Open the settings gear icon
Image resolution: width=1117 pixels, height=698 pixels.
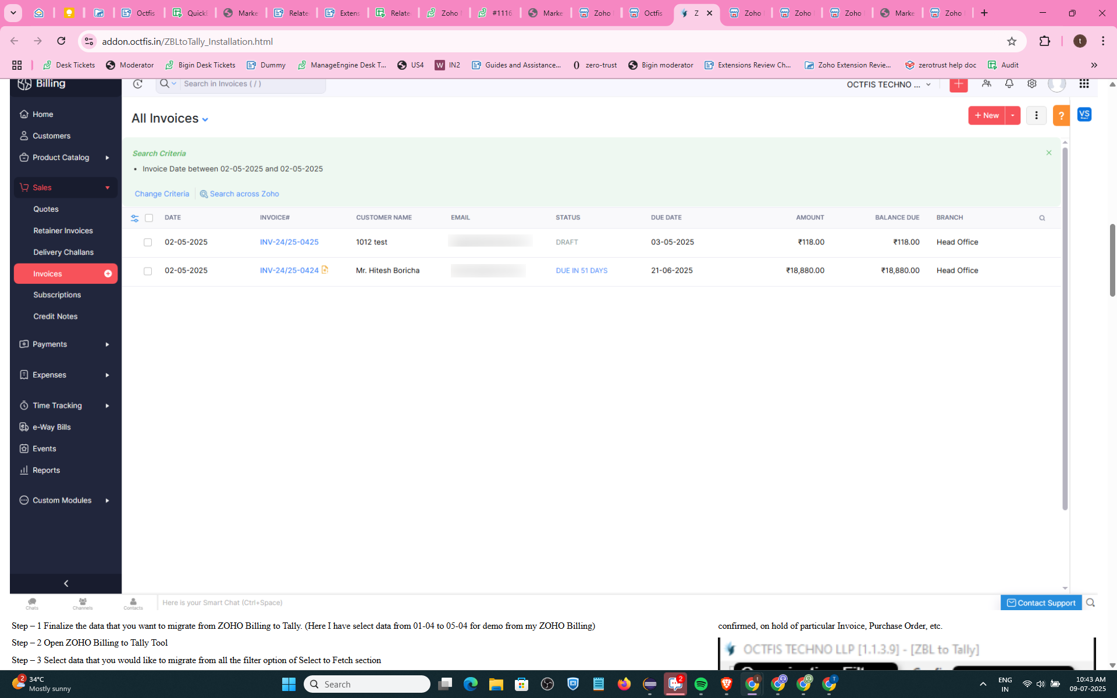[1031, 84]
